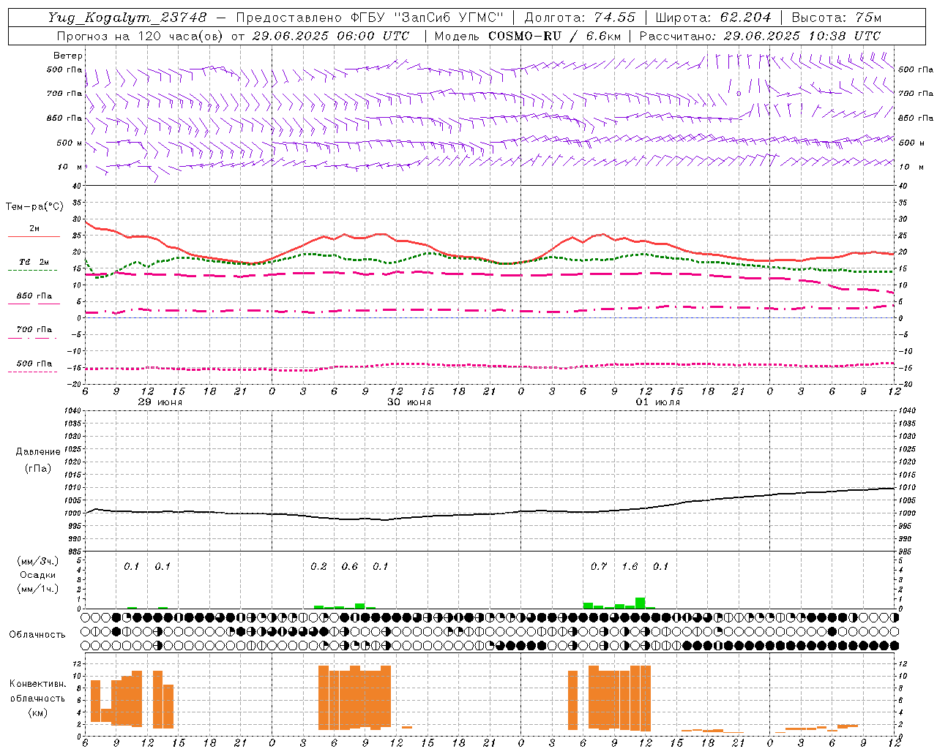937x749 pixels.
Task: Click the '0.7' precipitation value
Action: 599,566
